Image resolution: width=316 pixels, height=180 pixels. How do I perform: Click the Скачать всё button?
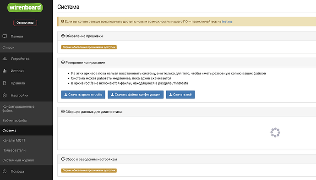180,95
